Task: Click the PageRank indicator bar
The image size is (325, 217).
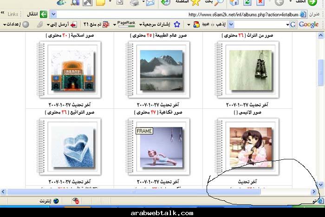Action: point(126,24)
